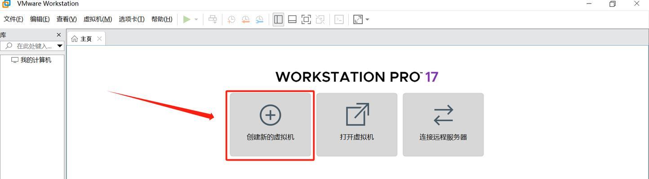Toggle the library sidebar view icon
Screen dimensions: 649x179
(x=278, y=19)
